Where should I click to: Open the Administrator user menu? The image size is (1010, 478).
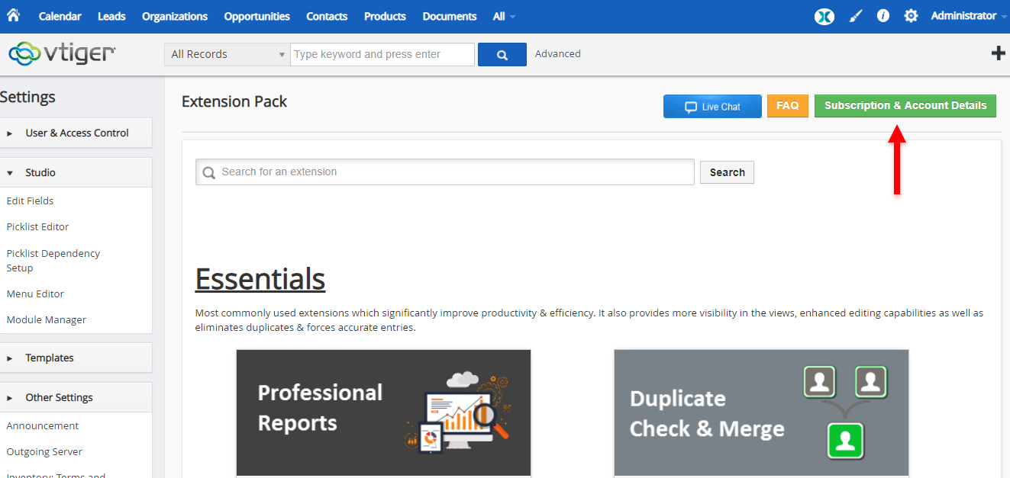pyautogui.click(x=968, y=16)
